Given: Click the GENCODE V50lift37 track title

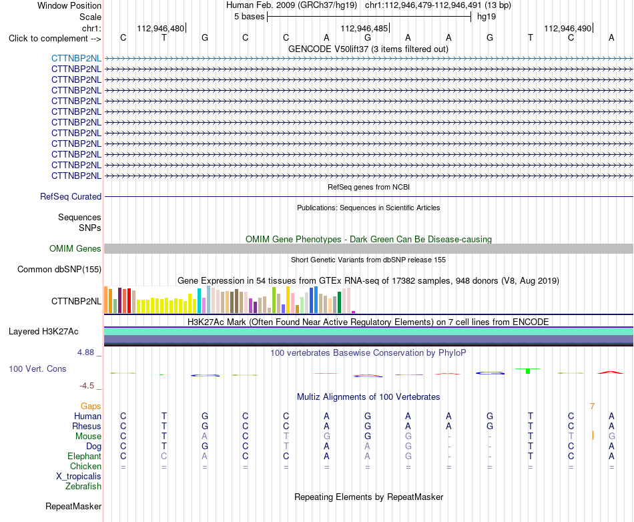Looking at the screenshot, I should coord(368,49).
